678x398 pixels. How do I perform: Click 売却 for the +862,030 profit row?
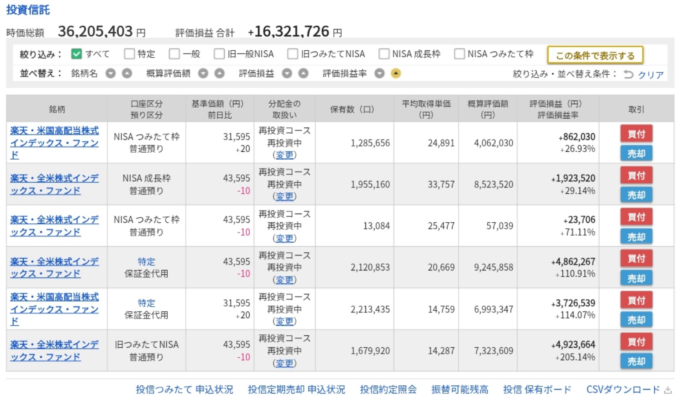pyautogui.click(x=636, y=154)
